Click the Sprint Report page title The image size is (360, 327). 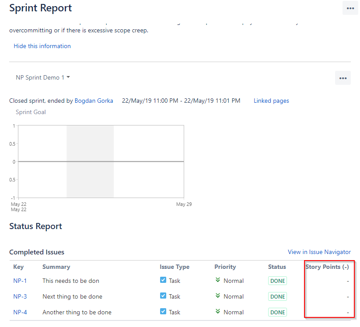40,8
